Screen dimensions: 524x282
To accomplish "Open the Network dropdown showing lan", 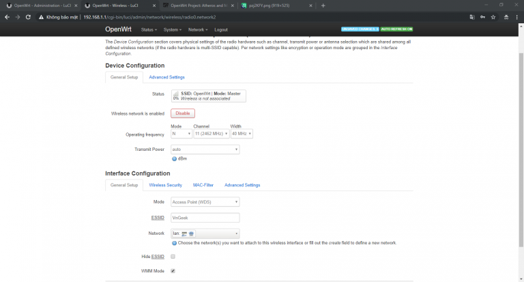I will [205, 234].
